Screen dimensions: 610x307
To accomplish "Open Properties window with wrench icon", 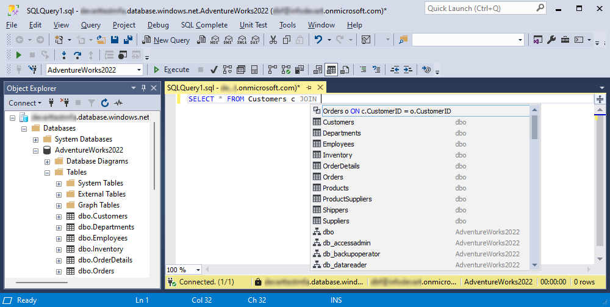I will 551,40.
